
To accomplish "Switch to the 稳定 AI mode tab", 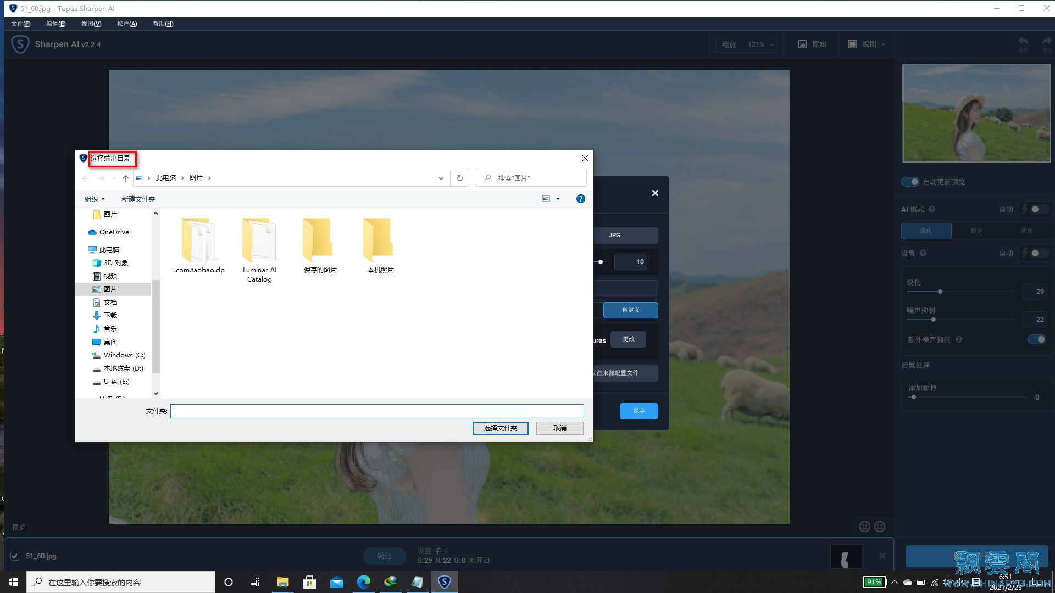I will click(x=976, y=231).
